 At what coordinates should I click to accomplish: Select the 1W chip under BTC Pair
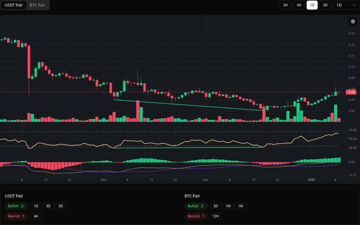[228, 206]
